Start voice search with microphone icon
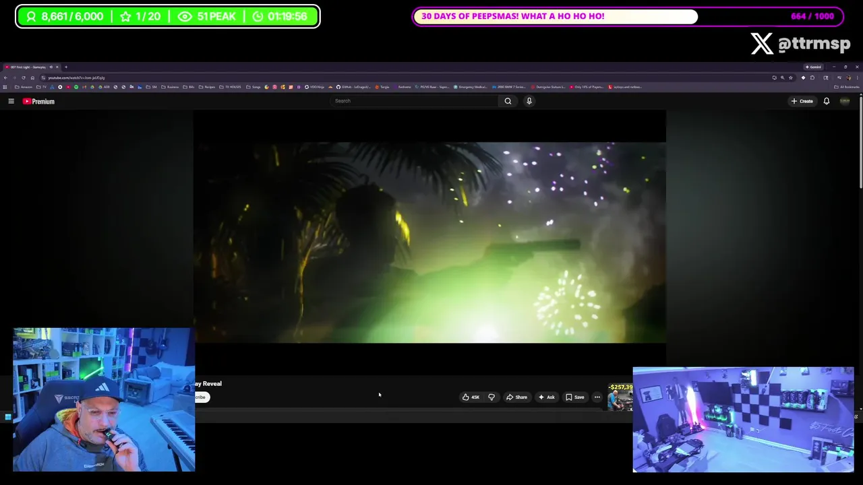This screenshot has width=863, height=485. pyautogui.click(x=529, y=101)
